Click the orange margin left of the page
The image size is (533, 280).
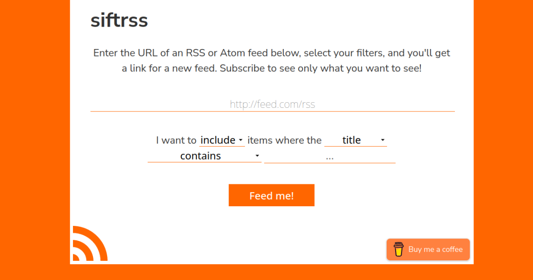(x=35, y=140)
